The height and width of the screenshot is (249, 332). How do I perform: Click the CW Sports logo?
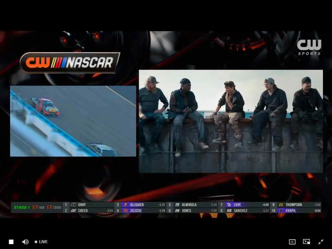coord(309,47)
